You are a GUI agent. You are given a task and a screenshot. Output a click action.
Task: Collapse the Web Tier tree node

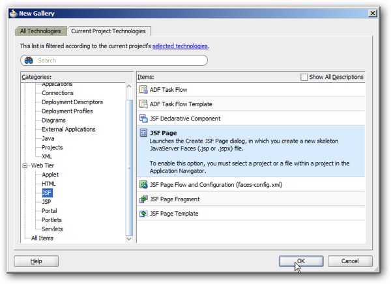(25, 165)
